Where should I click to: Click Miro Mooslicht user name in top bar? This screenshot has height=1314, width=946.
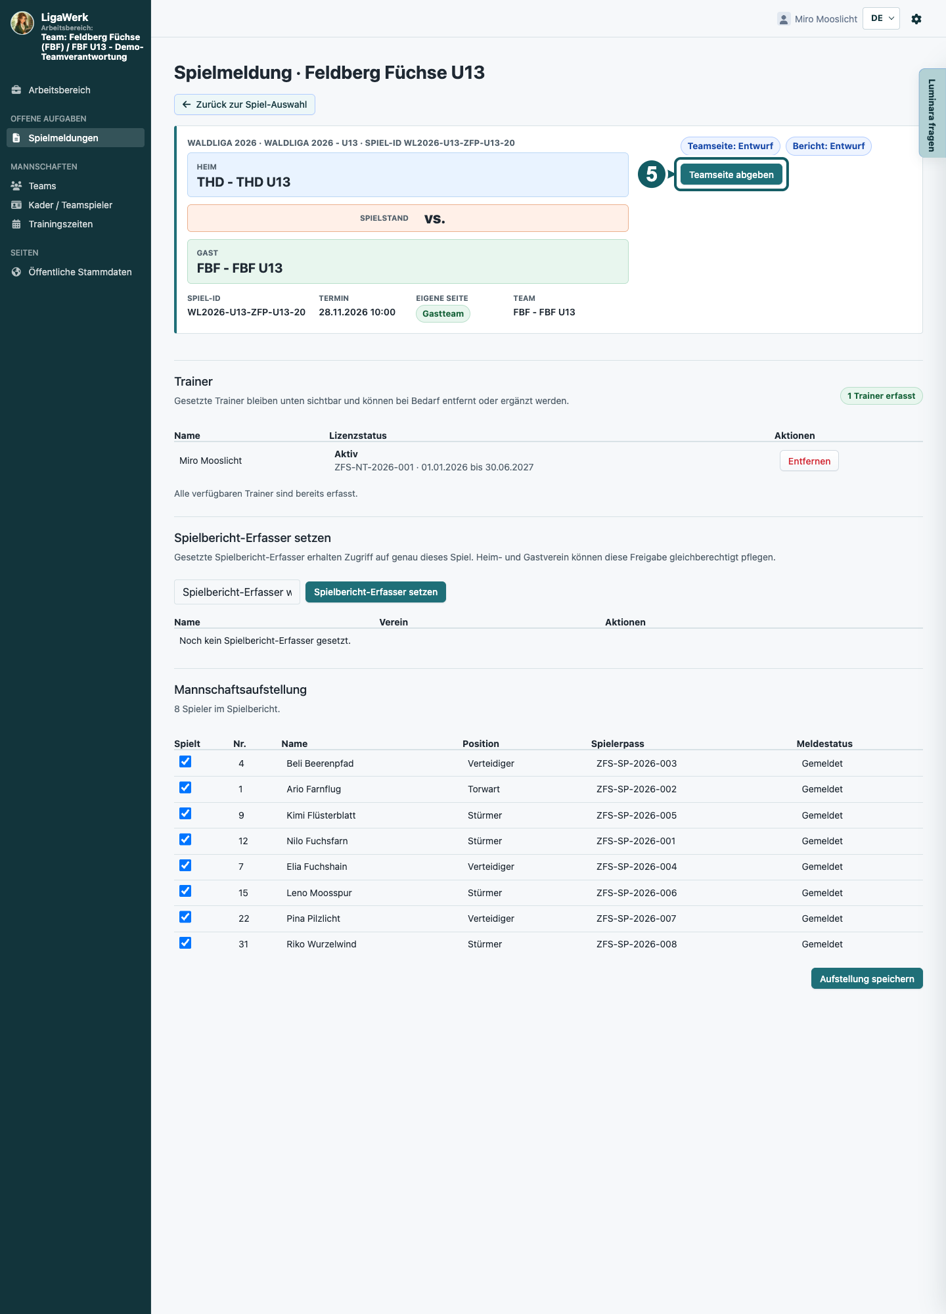(x=826, y=19)
